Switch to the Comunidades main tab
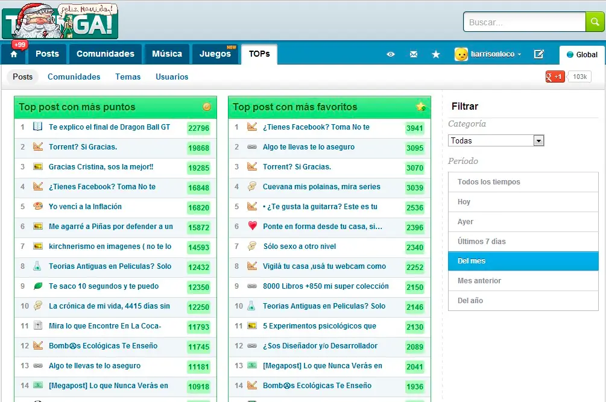 105,54
